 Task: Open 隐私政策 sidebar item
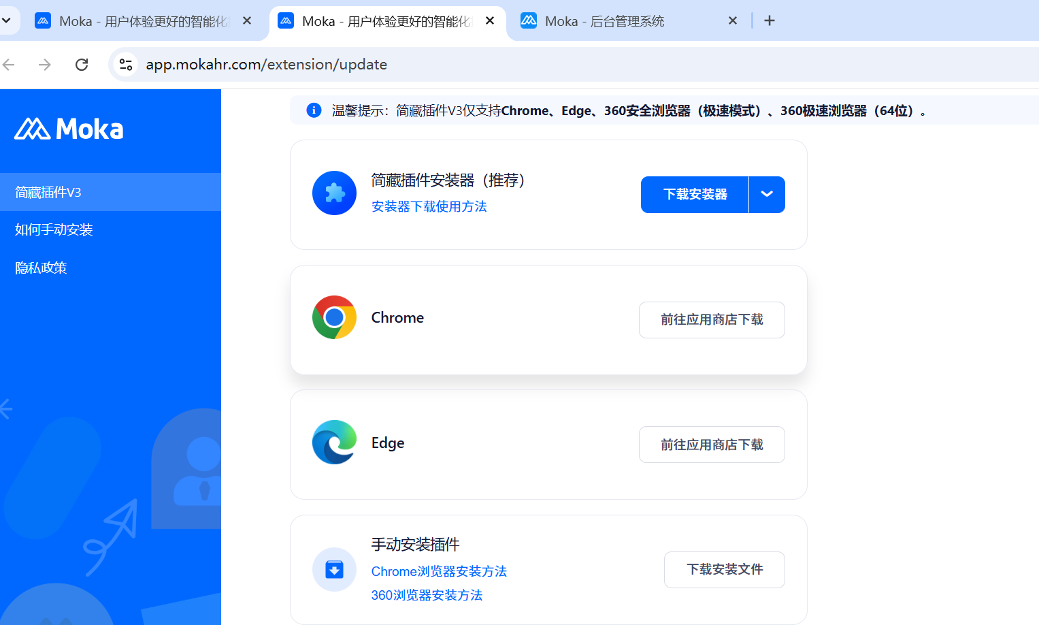click(x=110, y=268)
